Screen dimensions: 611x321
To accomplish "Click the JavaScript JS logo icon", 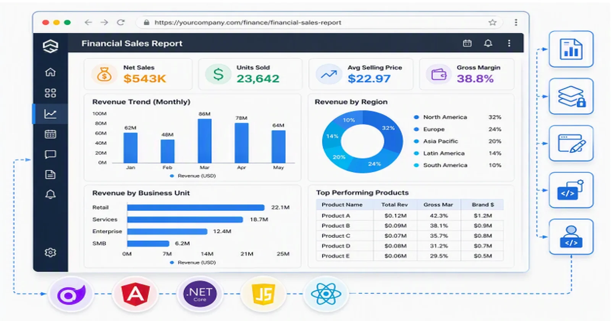I will coord(263,294).
